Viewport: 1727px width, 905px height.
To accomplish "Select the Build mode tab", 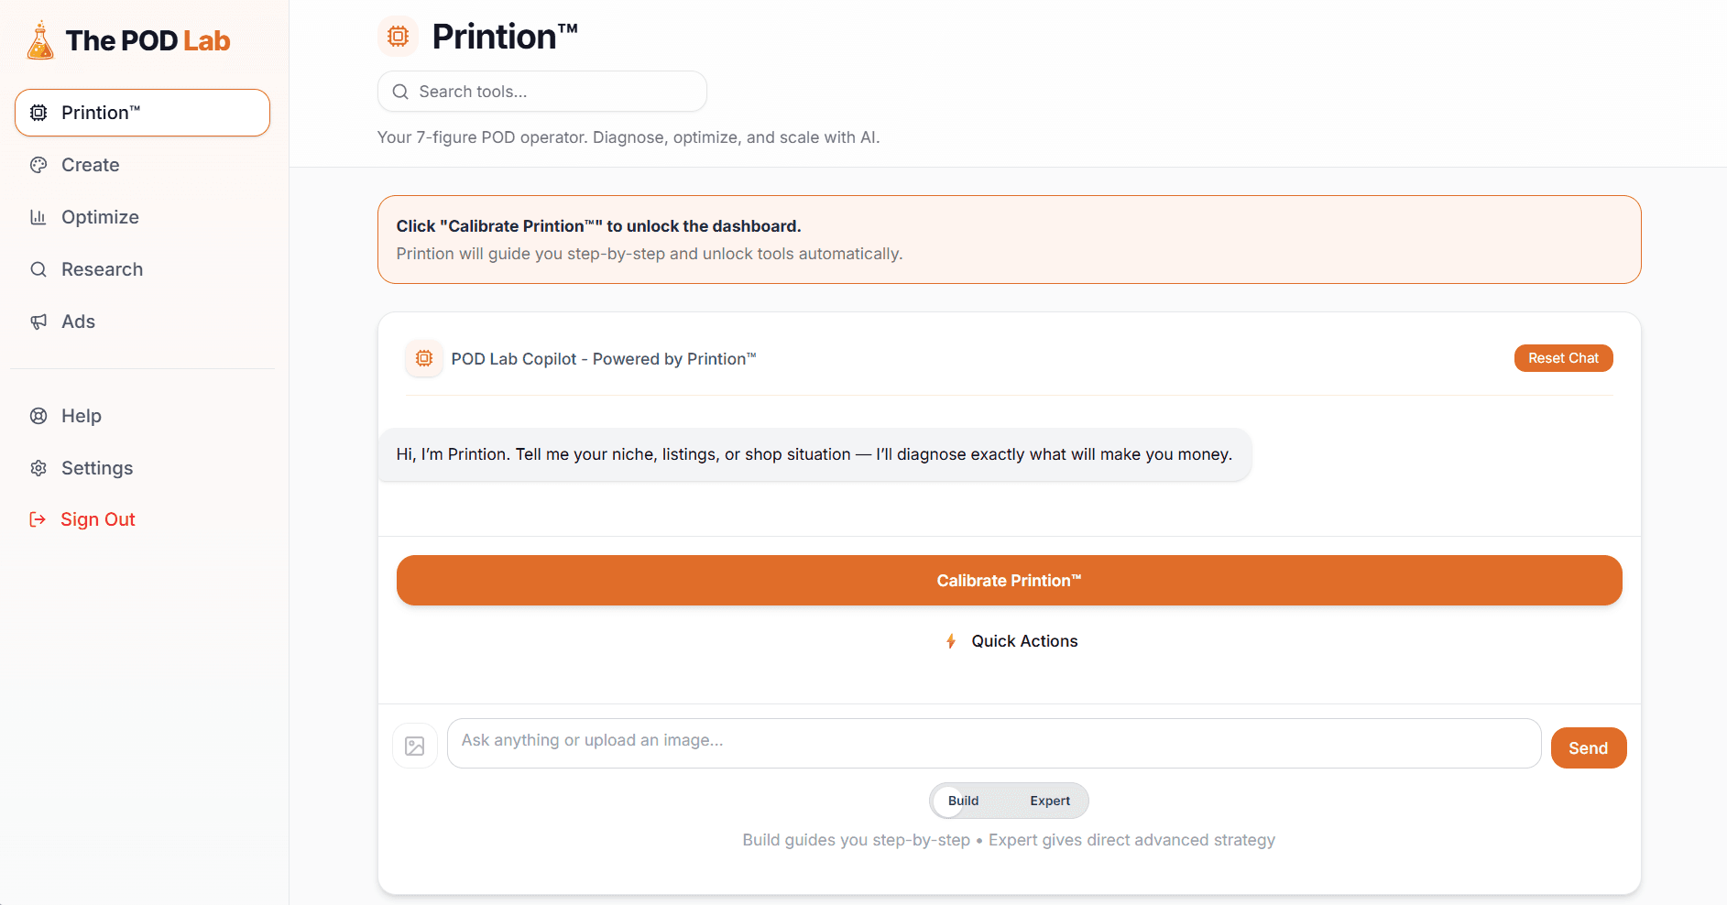I will 963,800.
